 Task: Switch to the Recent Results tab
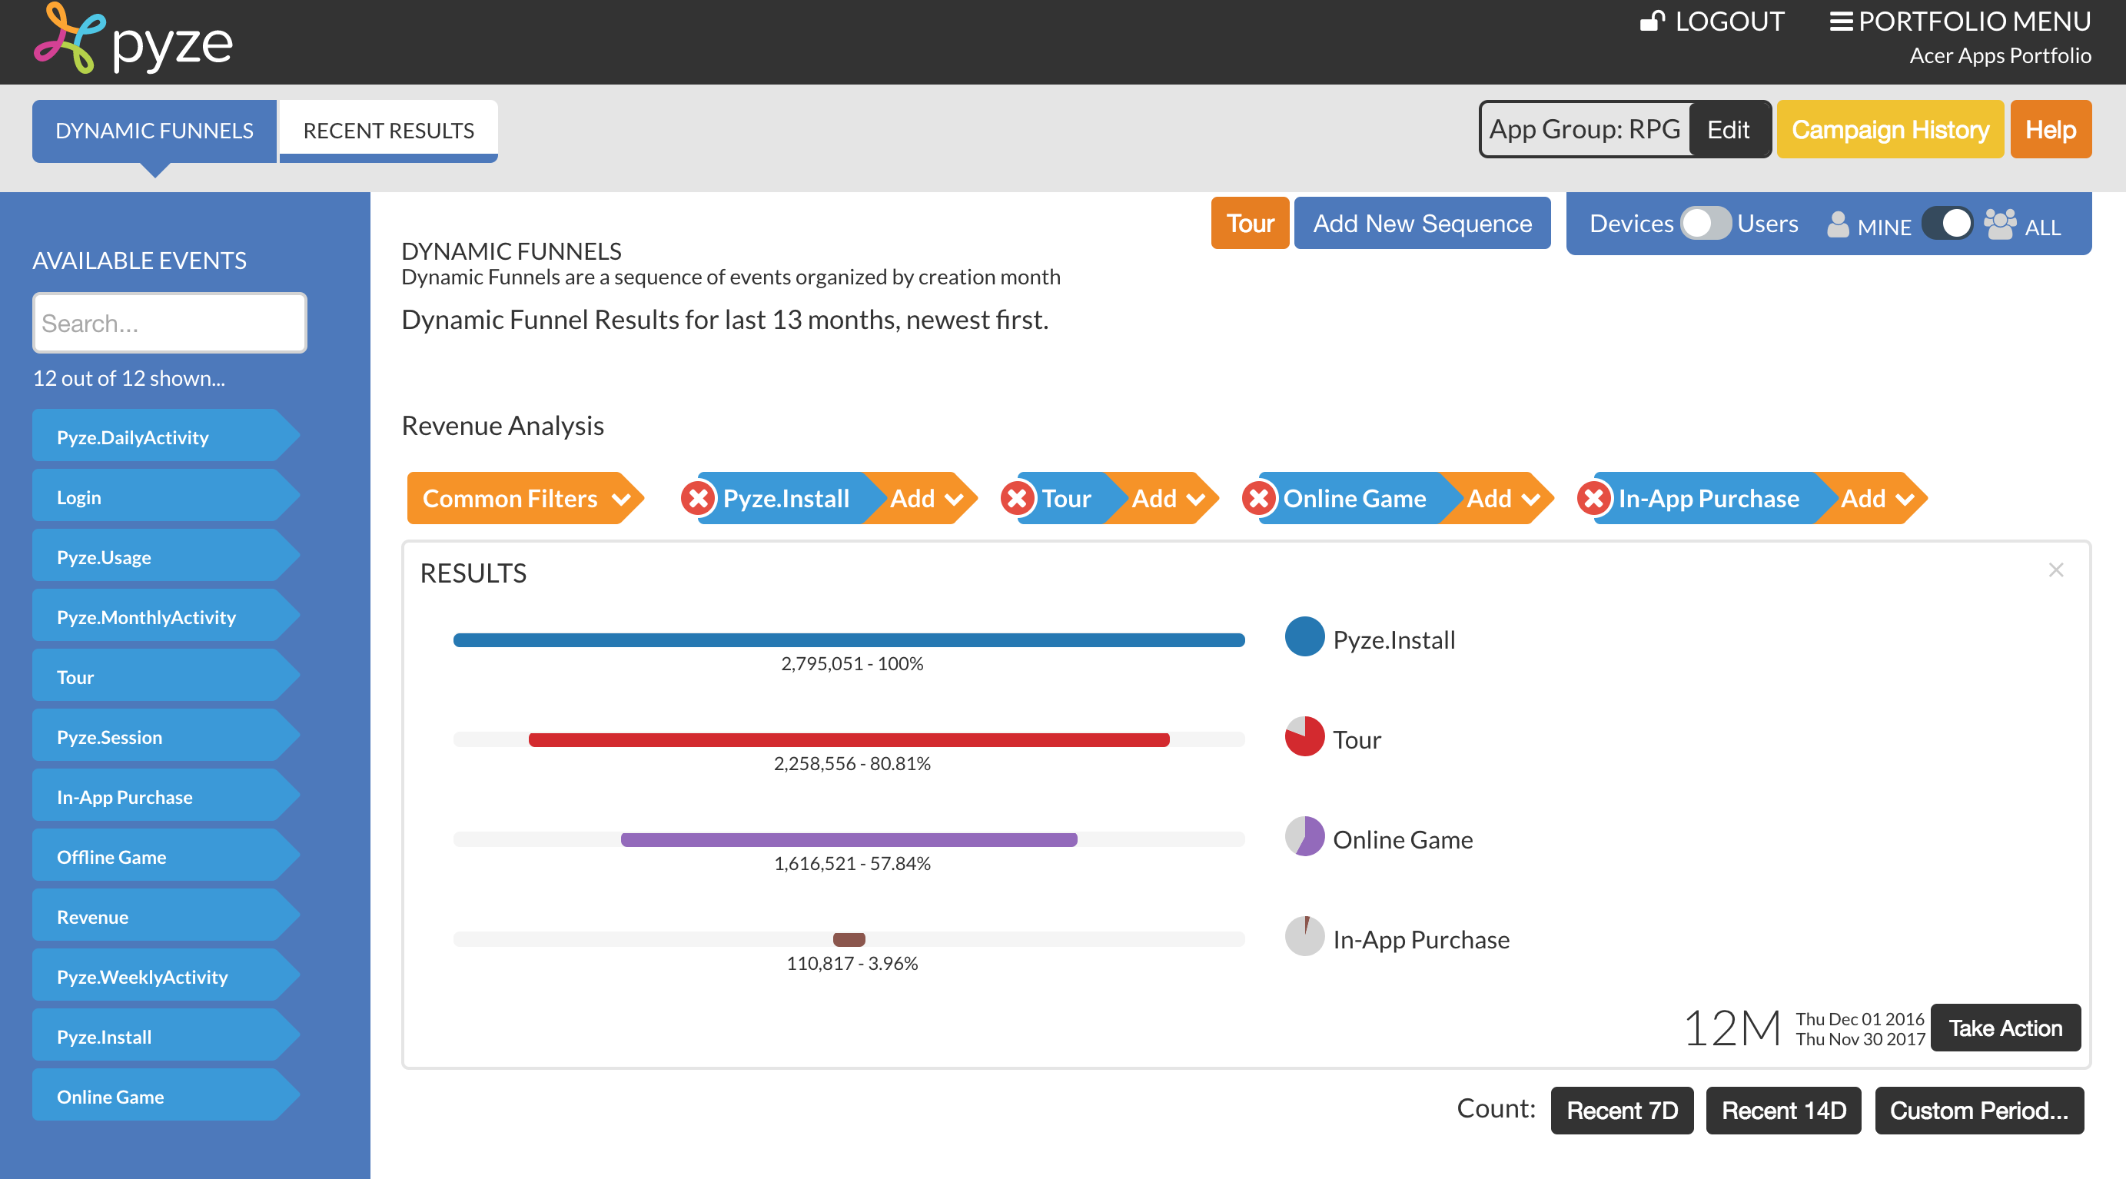point(389,131)
